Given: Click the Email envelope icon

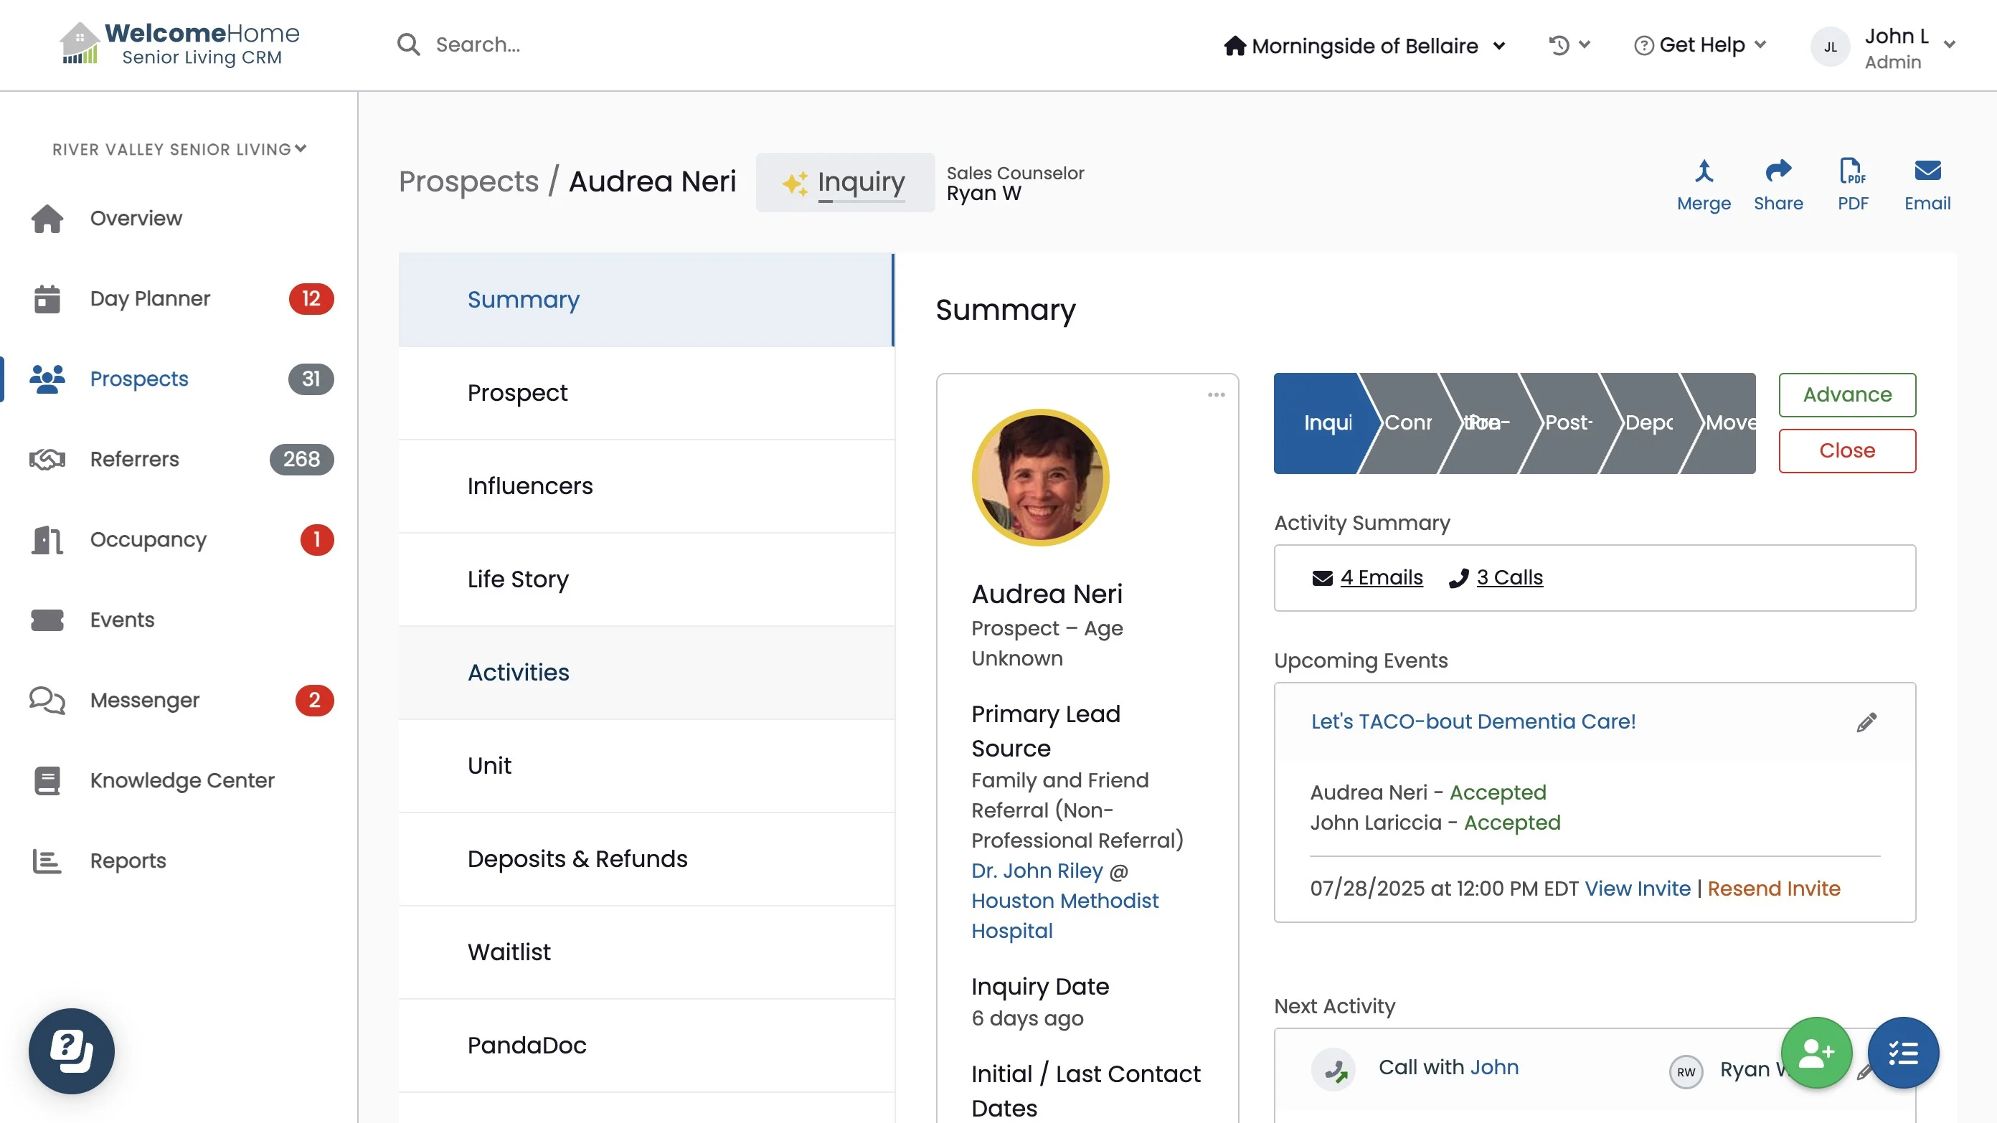Looking at the screenshot, I should [1927, 172].
